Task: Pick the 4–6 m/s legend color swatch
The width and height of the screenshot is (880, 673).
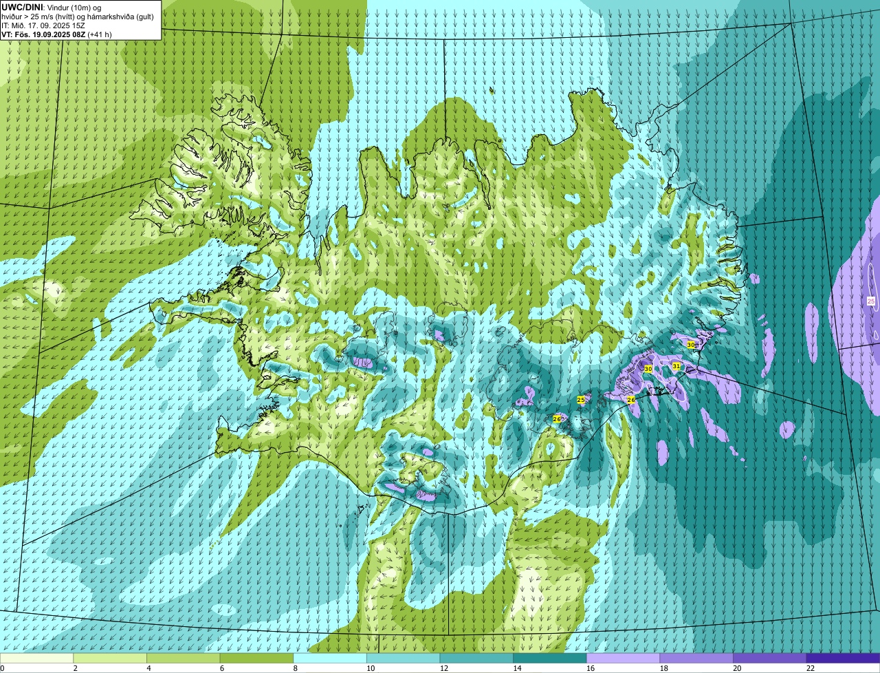Action: (183, 658)
